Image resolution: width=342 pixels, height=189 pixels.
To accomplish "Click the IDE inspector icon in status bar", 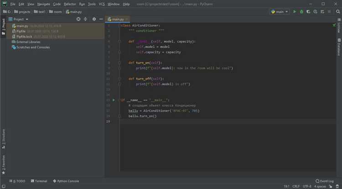I will pyautogui.click(x=337, y=186).
